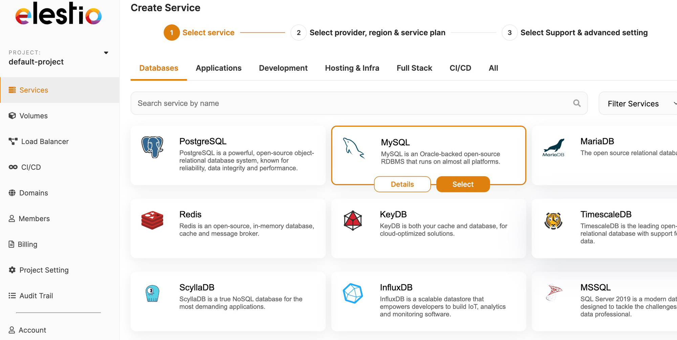The width and height of the screenshot is (677, 340).
Task: Click the MySQL Details button
Action: (x=402, y=184)
